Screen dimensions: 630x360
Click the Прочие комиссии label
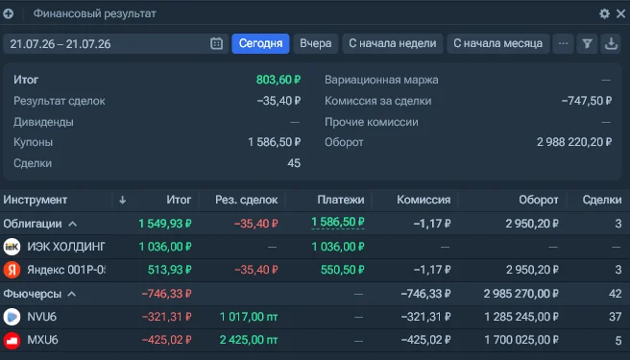(372, 122)
